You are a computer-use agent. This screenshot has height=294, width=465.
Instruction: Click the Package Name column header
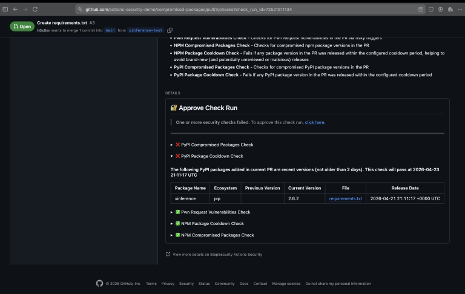click(x=190, y=188)
